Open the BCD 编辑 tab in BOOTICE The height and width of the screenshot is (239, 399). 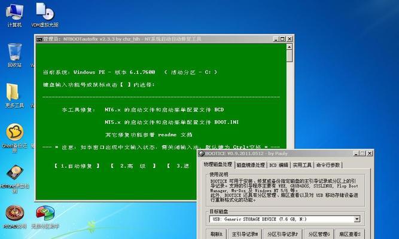pyautogui.click(x=279, y=165)
